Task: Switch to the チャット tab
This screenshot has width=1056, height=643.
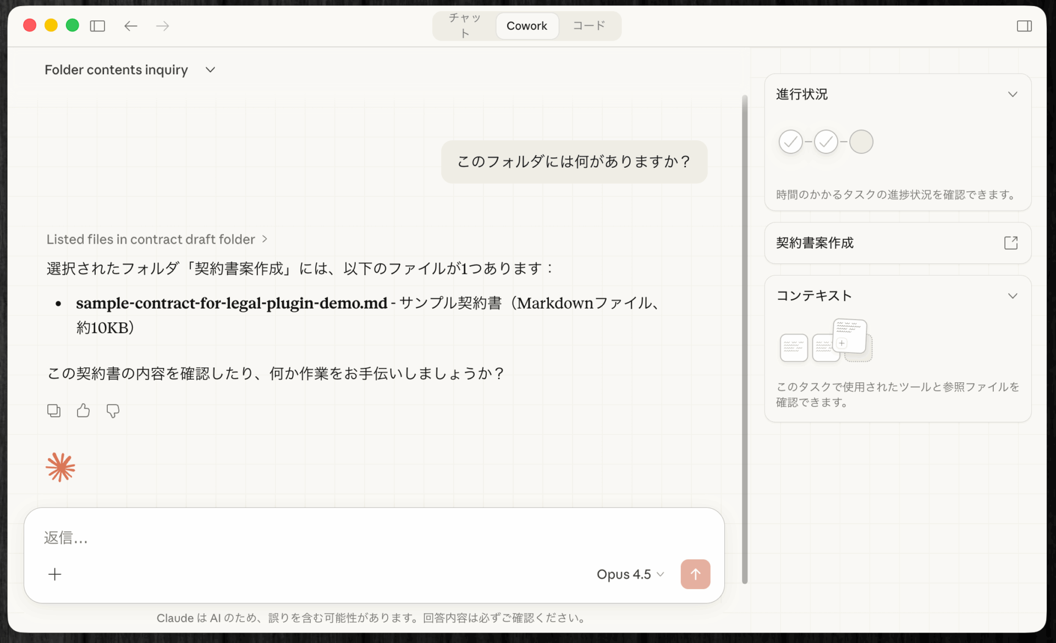Action: pyautogui.click(x=465, y=25)
